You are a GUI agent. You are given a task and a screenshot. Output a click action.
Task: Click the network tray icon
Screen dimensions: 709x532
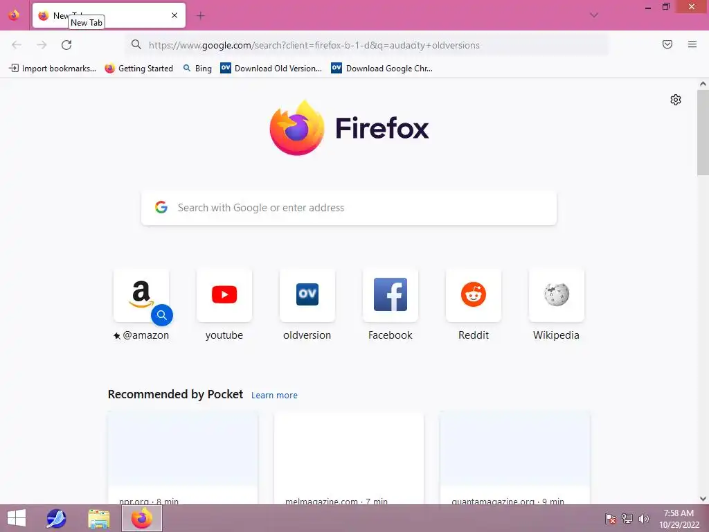tap(627, 519)
